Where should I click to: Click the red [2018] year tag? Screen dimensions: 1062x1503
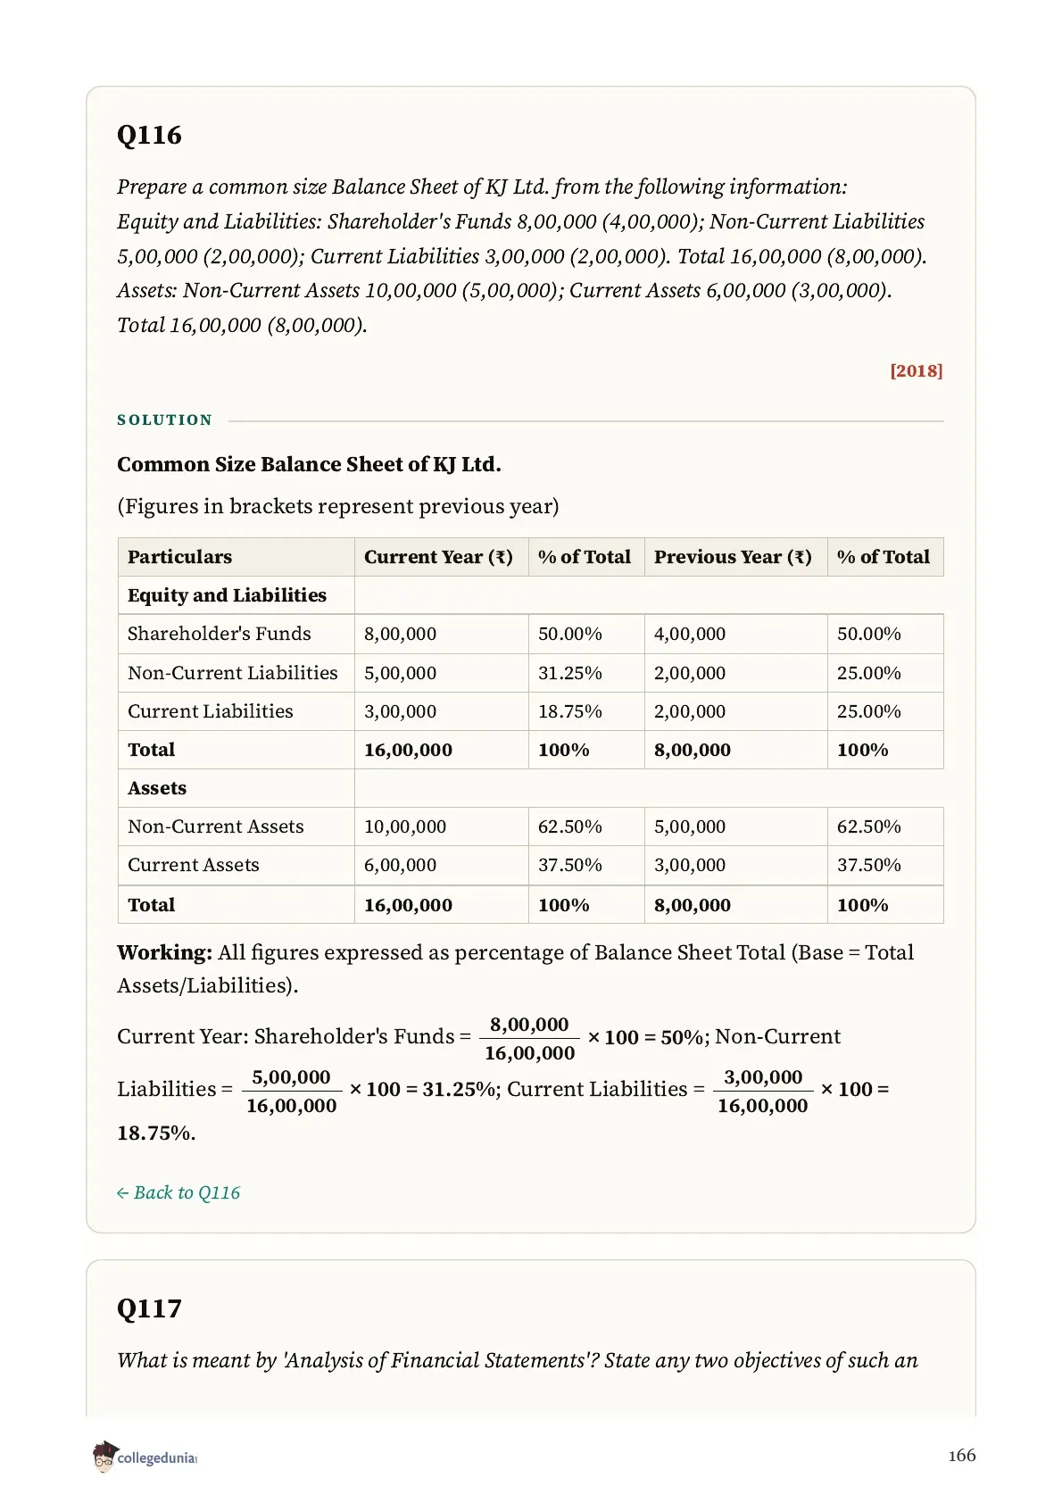tap(917, 370)
